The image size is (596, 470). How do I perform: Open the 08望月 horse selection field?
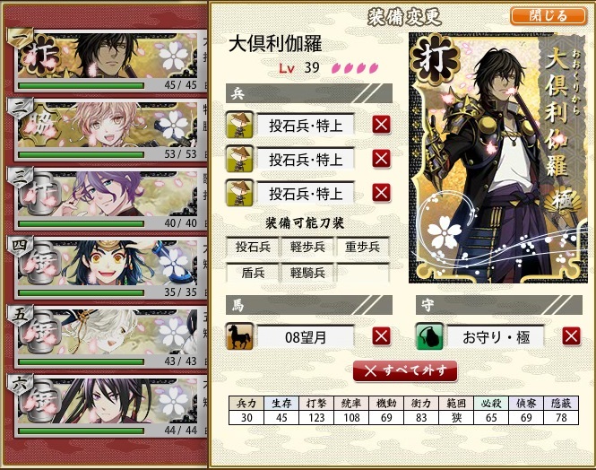click(x=306, y=337)
